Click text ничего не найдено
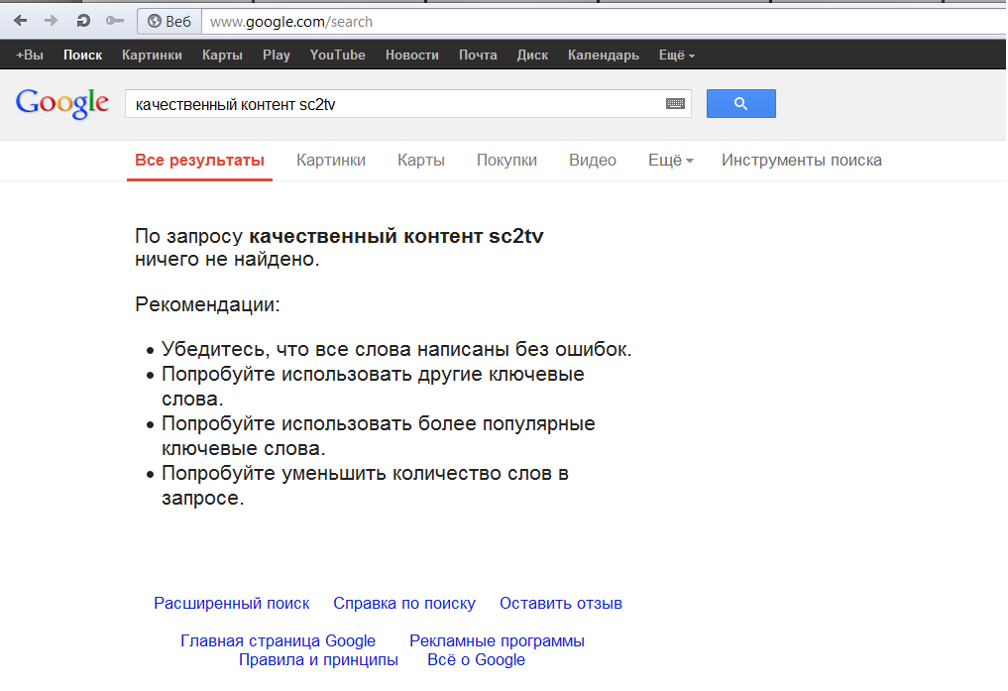 [227, 259]
